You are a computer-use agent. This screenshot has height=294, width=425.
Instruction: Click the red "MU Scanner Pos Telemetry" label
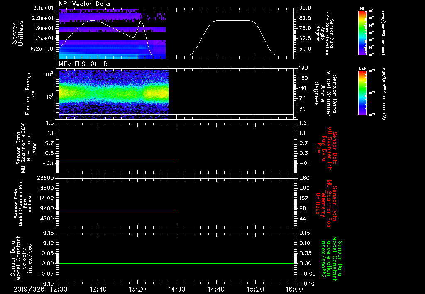click(326, 203)
